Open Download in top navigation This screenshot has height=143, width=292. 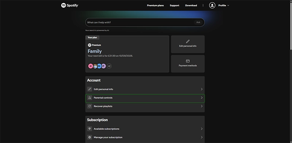pyautogui.click(x=191, y=5)
